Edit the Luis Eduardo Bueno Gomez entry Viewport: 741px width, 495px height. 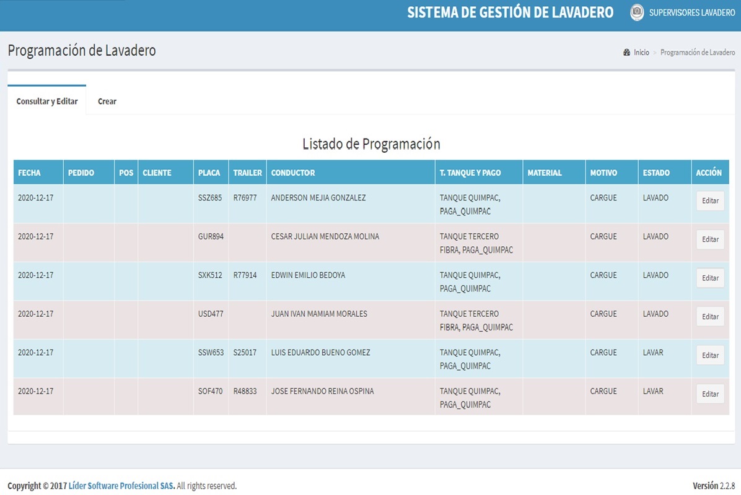(x=710, y=355)
